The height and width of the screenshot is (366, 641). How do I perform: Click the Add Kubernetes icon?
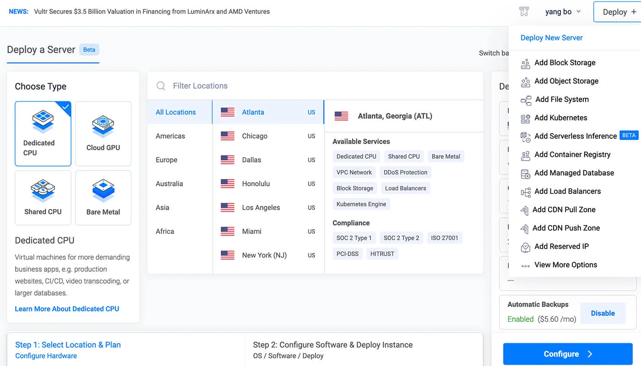[x=526, y=118]
